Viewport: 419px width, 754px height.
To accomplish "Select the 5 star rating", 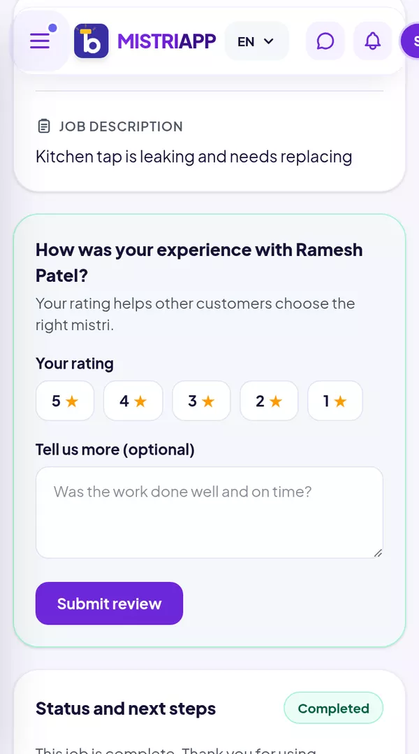I will click(x=65, y=401).
